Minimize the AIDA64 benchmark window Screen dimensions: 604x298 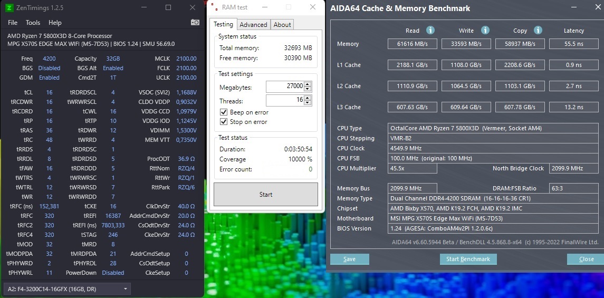pos(573,8)
